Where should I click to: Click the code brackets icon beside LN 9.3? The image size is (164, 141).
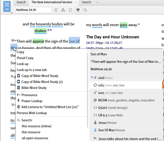pyautogui.click(x=95, y=115)
